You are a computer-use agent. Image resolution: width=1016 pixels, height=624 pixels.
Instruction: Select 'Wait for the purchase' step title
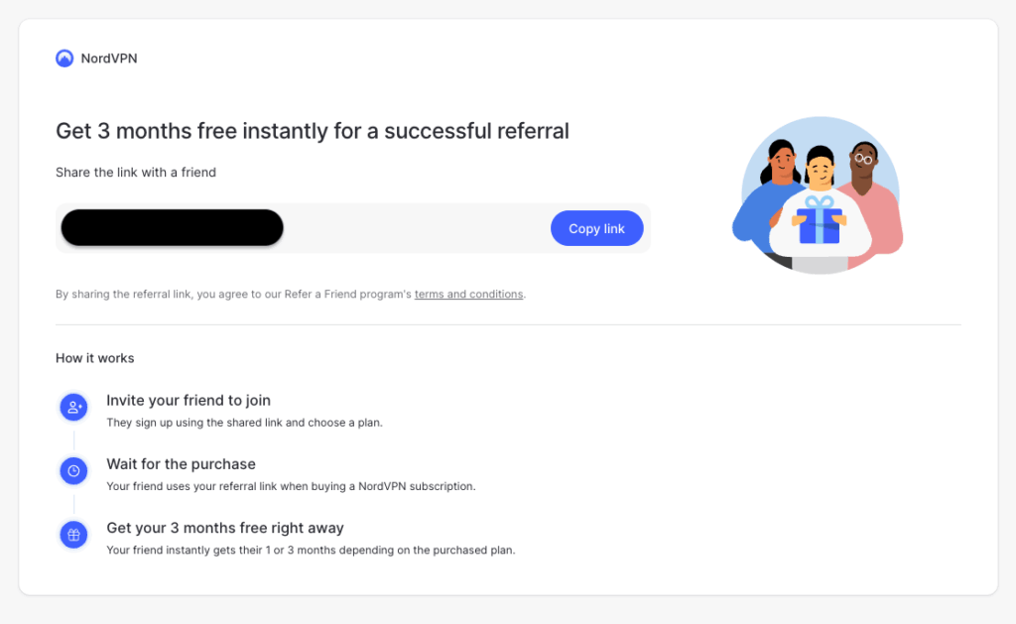181,464
